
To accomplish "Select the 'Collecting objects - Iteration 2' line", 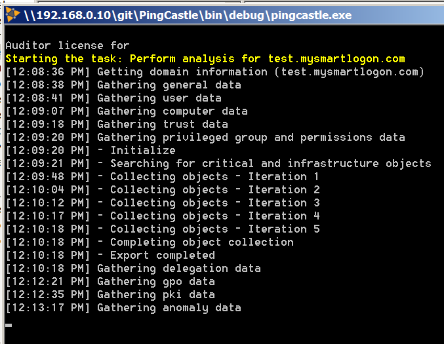I will pyautogui.click(x=163, y=189).
